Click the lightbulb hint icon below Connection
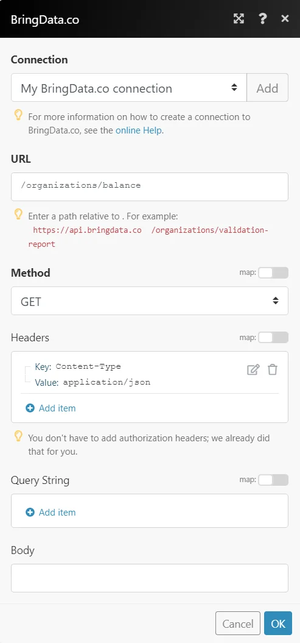300x643 pixels. pyautogui.click(x=18, y=115)
